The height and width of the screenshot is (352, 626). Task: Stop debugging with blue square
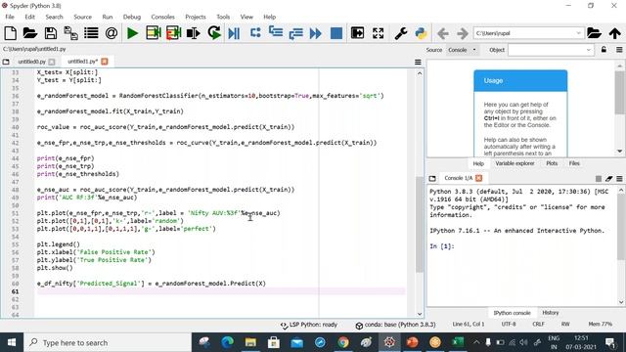[336, 33]
